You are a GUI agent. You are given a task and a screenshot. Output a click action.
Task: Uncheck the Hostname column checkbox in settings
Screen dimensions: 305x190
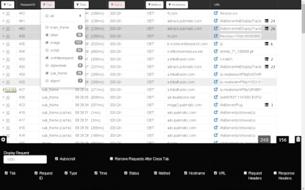[x=185, y=173]
